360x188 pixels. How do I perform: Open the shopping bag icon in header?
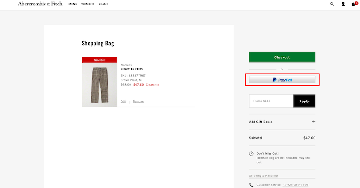tap(354, 4)
